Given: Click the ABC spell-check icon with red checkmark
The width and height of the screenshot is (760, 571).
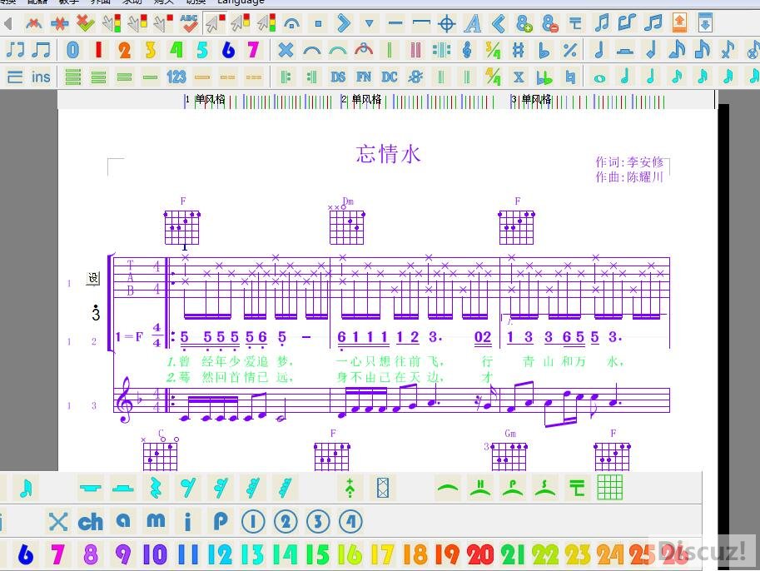Looking at the screenshot, I should click(189, 22).
